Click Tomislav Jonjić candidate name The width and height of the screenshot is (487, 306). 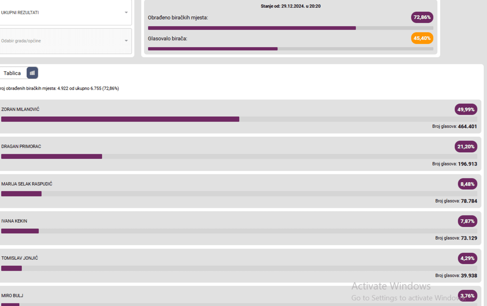click(x=20, y=258)
